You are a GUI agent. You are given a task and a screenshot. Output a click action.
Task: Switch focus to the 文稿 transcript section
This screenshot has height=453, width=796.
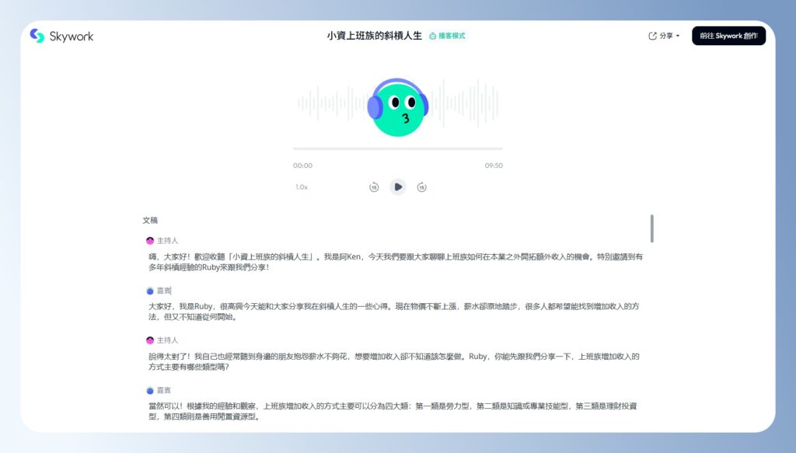(151, 220)
